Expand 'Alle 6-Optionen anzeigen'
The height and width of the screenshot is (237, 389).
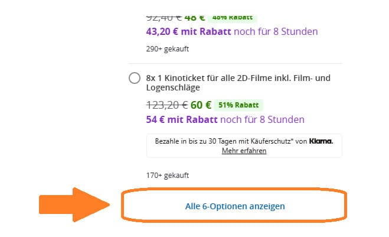pos(235,206)
